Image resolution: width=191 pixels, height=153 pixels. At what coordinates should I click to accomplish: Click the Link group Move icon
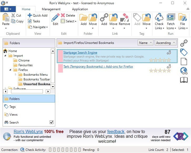113,17
